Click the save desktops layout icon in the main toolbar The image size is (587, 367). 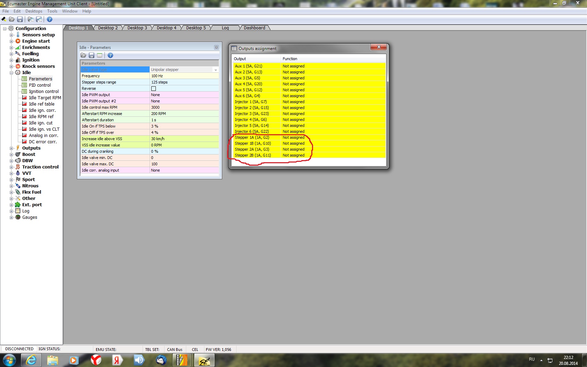(x=39, y=19)
